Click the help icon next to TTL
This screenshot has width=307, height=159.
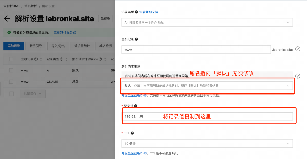(132, 133)
